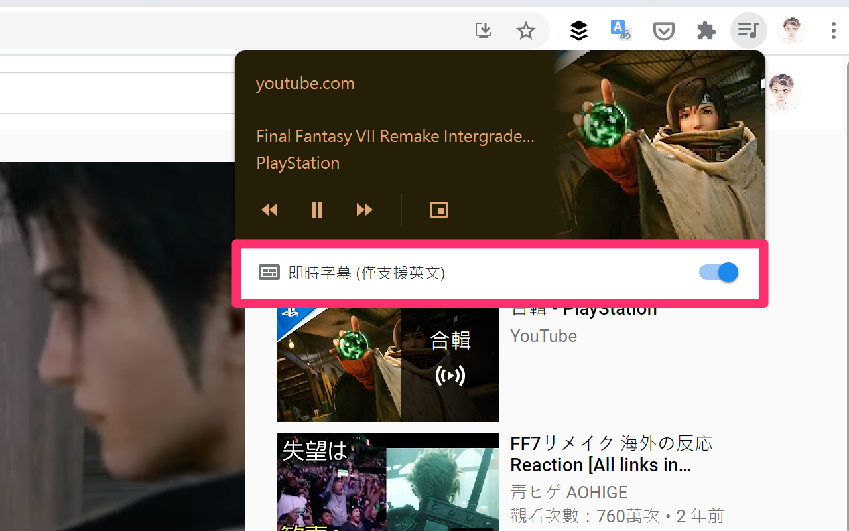
Task: Click the Yuffie artwork in the media card
Action: pyautogui.click(x=659, y=145)
